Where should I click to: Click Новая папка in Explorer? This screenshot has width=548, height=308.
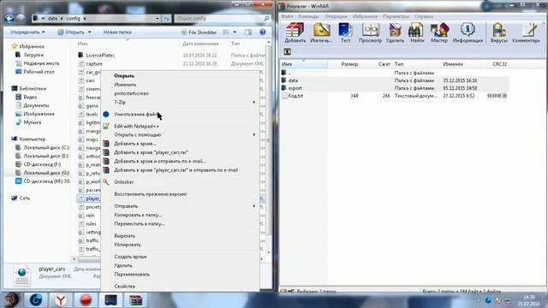[117, 33]
